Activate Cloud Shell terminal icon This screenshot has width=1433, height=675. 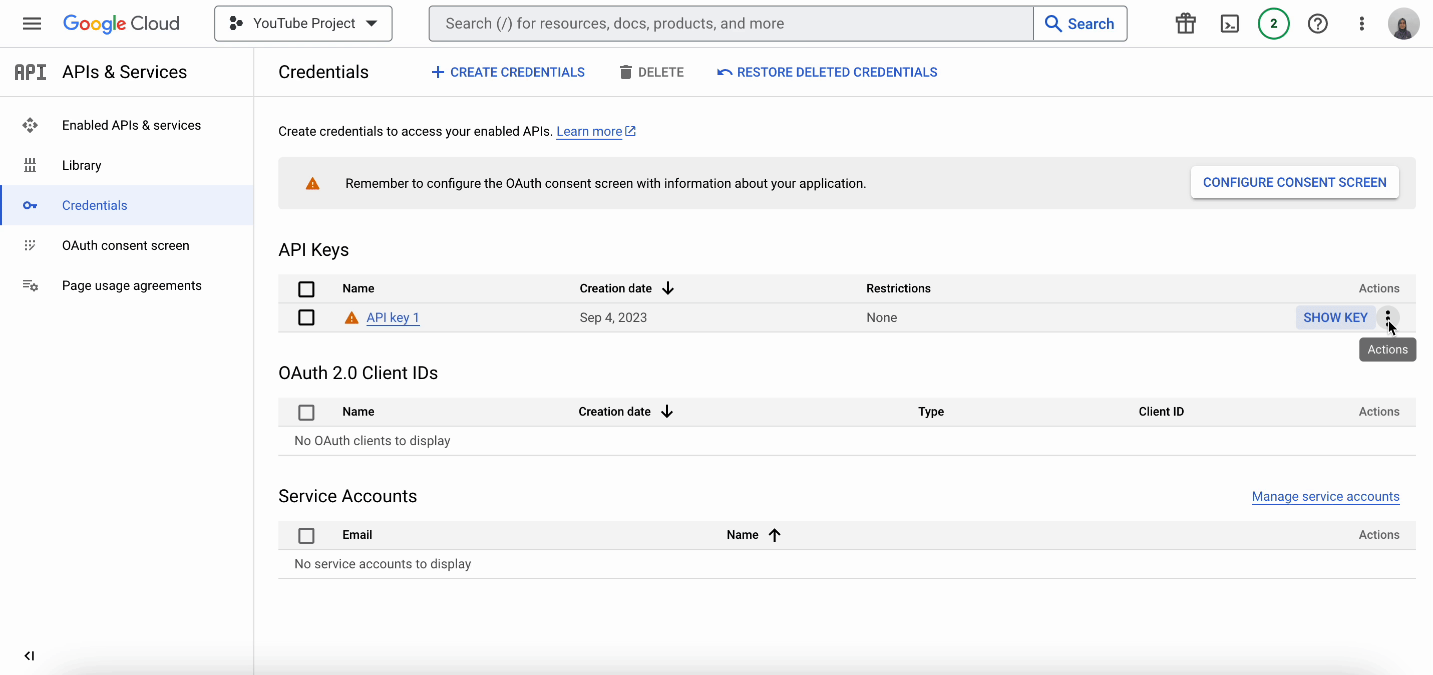click(x=1229, y=24)
